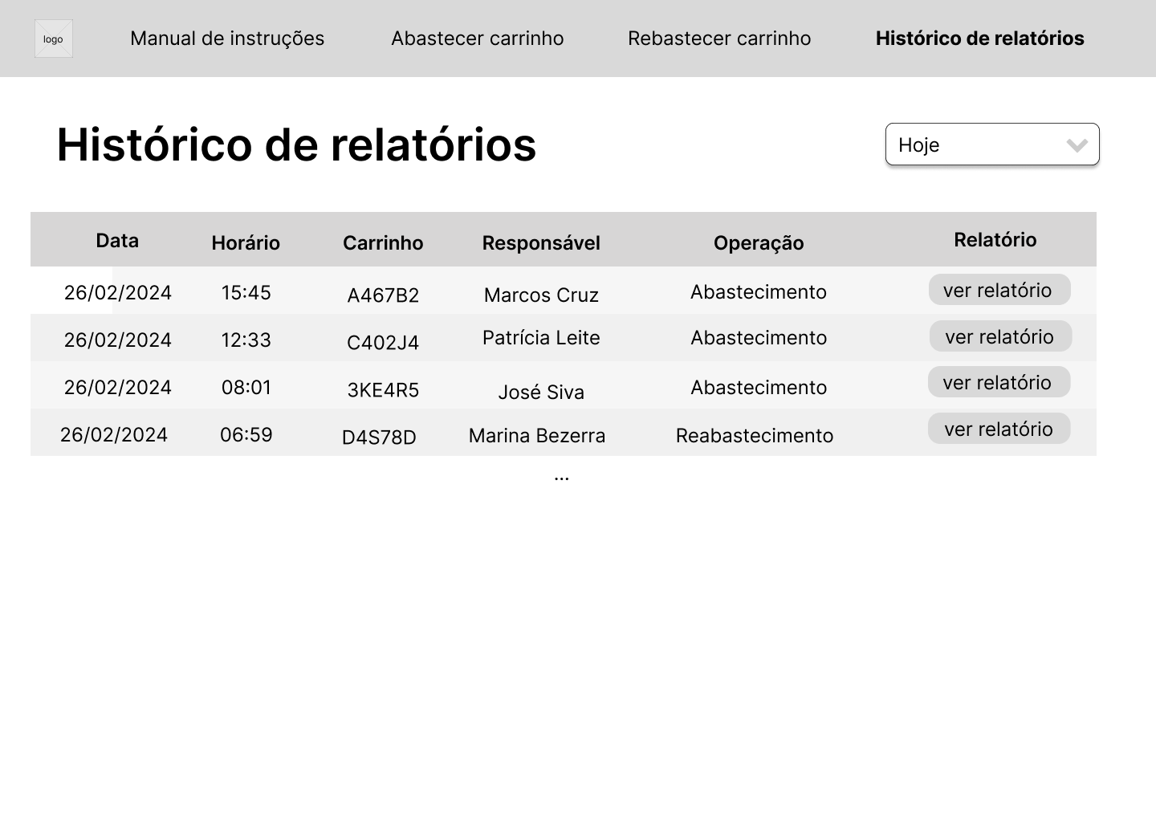The width and height of the screenshot is (1156, 822).
Task: View report for Patrícia Leite
Action: [x=1000, y=336]
